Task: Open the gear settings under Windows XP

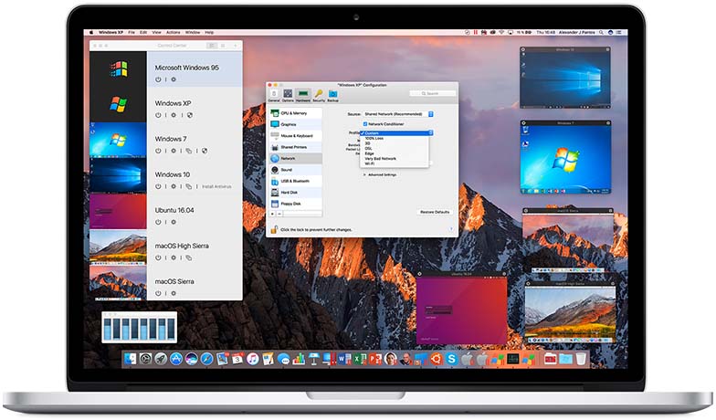Action: pyautogui.click(x=174, y=115)
